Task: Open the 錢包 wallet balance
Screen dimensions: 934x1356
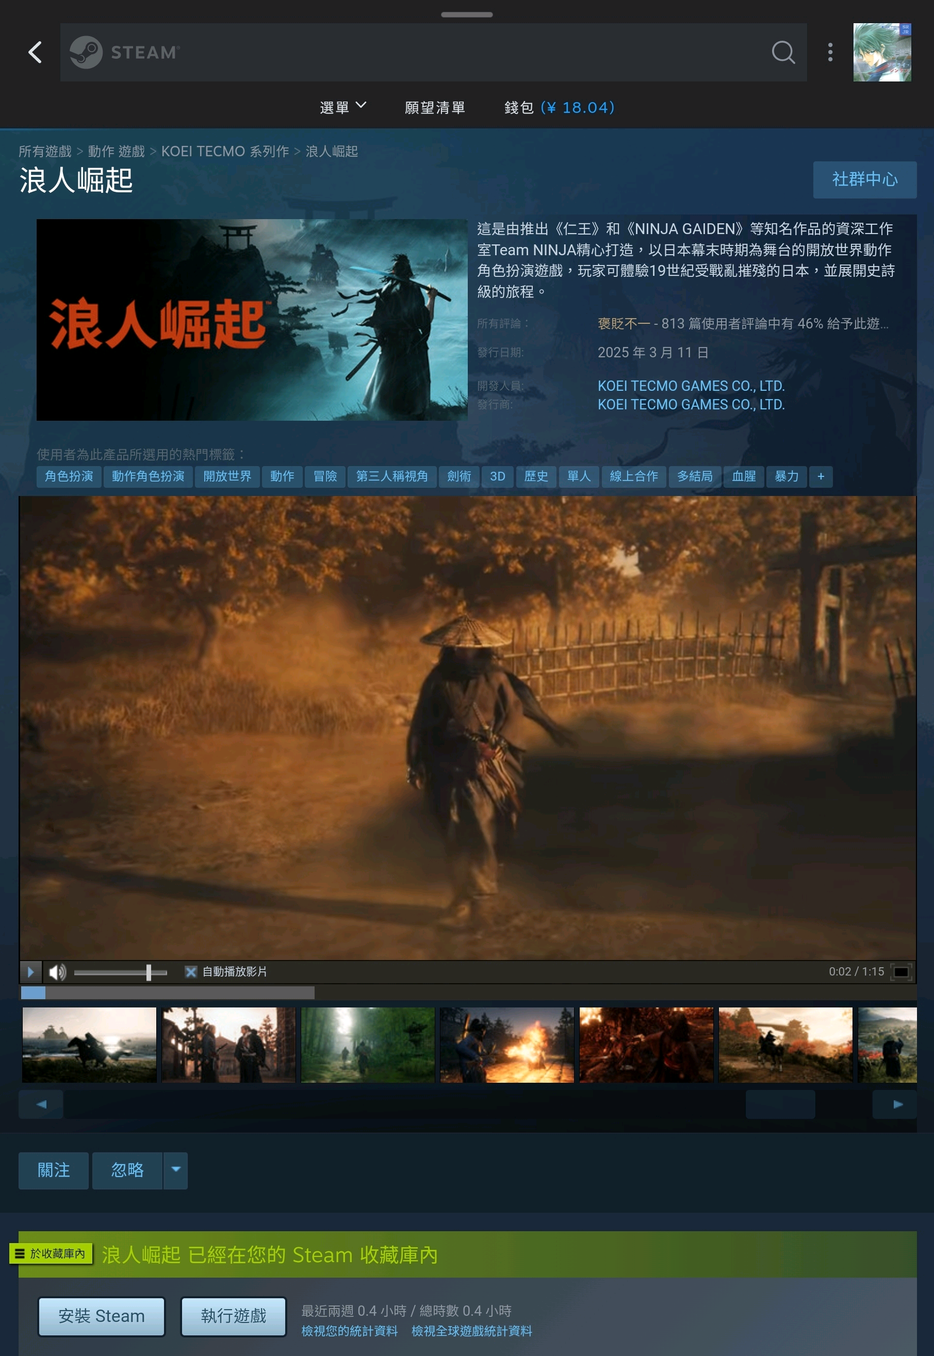Action: (560, 108)
